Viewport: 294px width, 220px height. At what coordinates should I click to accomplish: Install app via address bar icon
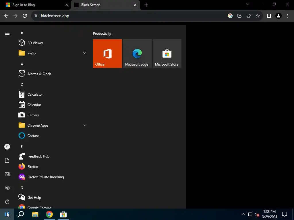[239, 16]
